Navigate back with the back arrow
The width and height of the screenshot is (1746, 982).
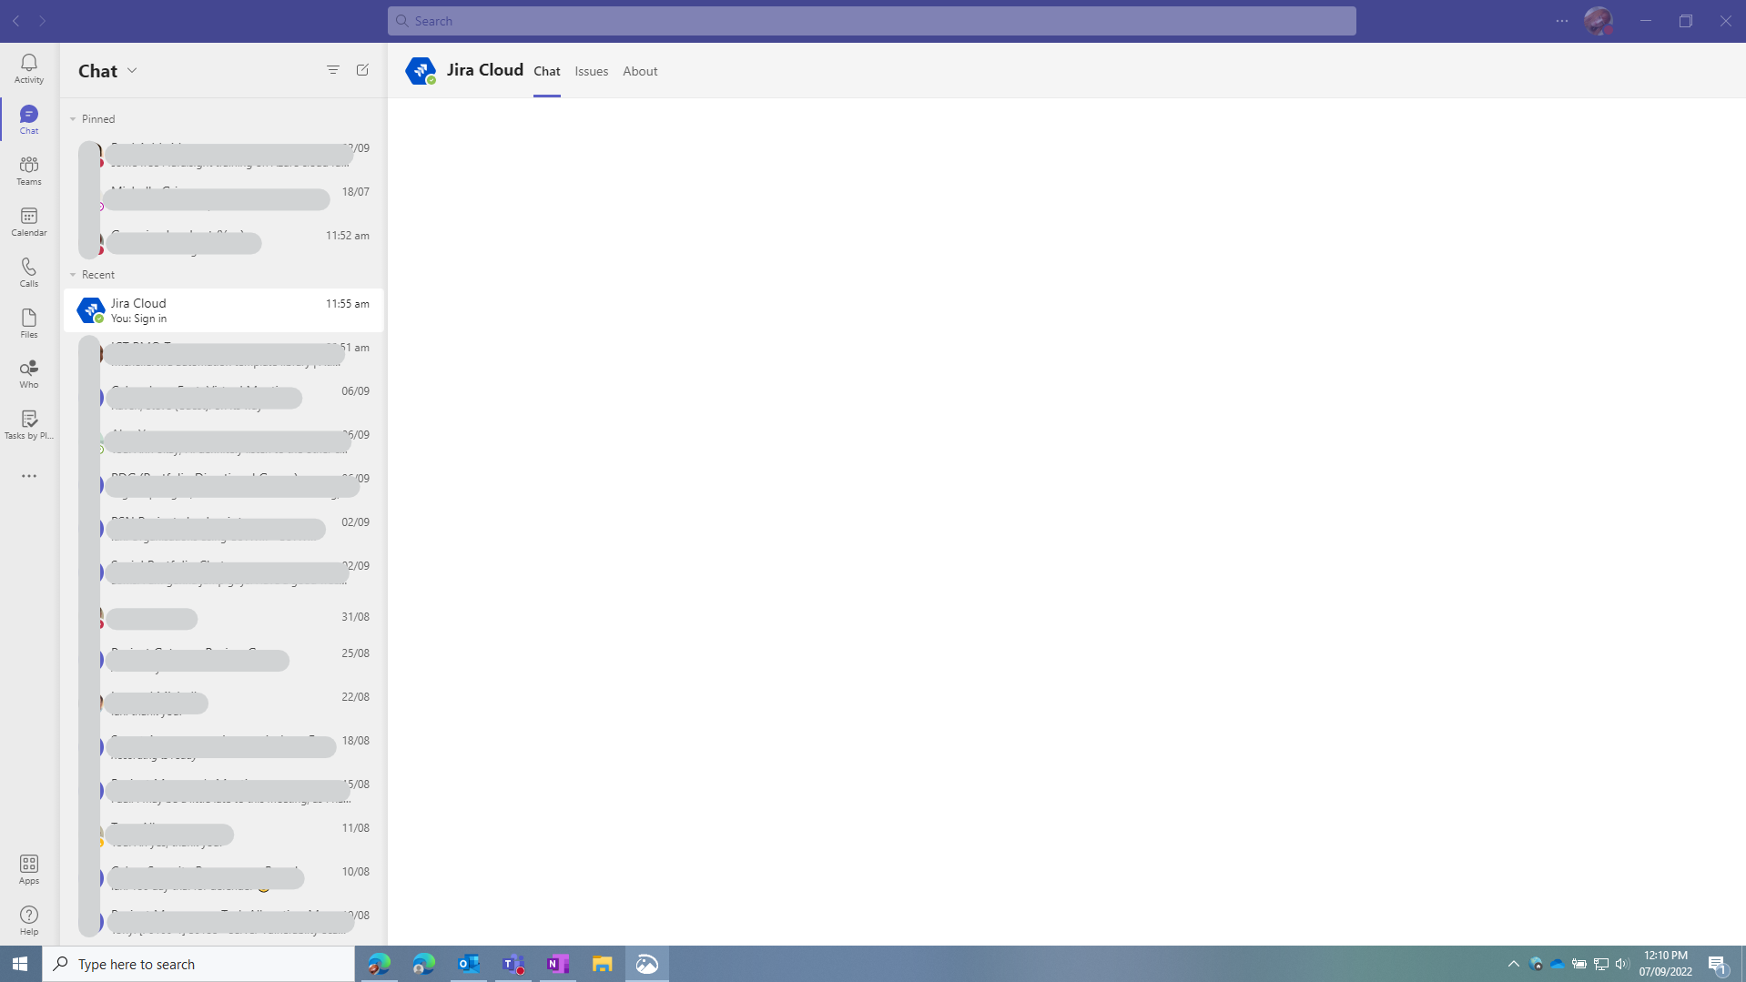coord(16,21)
